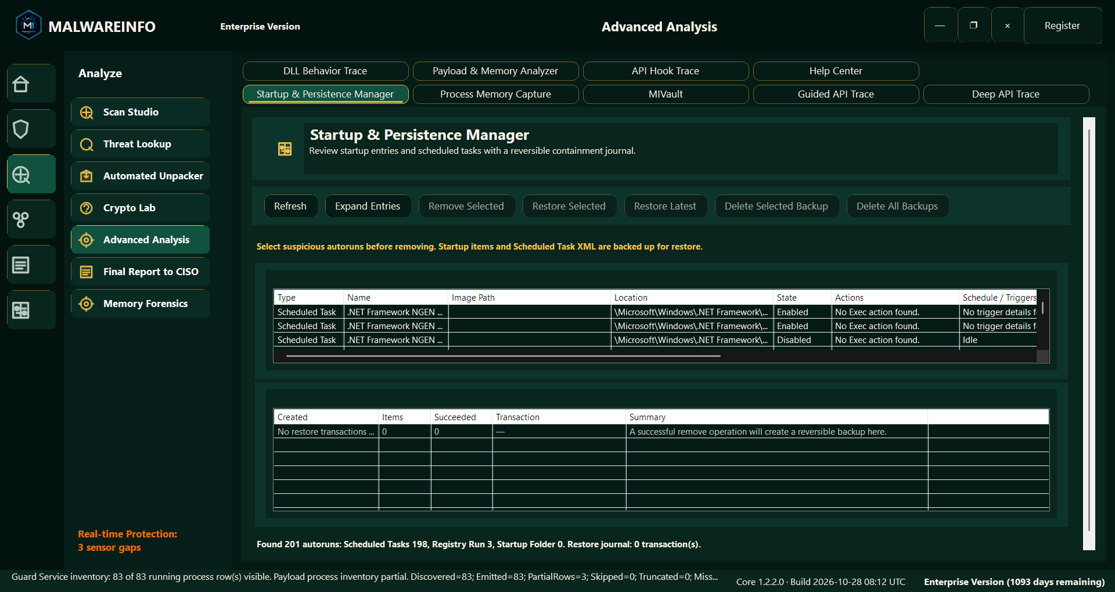Screen dimensions: 1115x592
Task: Open the Help Center tab
Action: 836,71
